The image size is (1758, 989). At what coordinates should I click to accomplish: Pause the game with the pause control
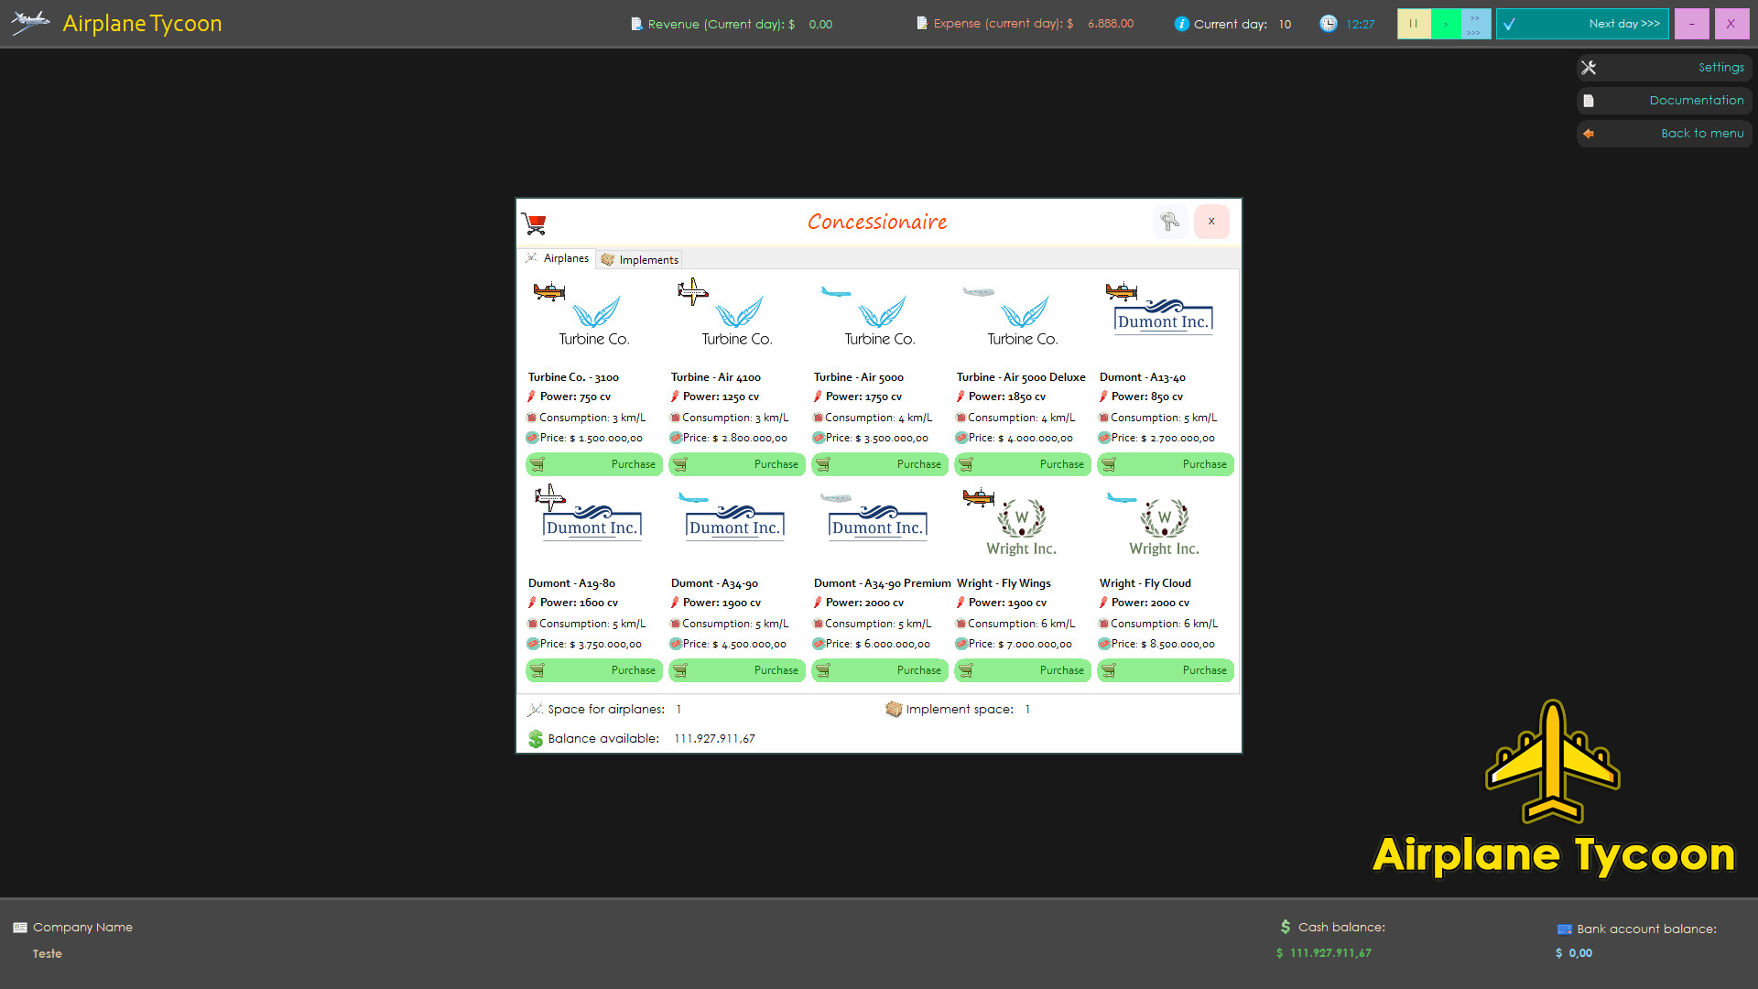tap(1414, 24)
